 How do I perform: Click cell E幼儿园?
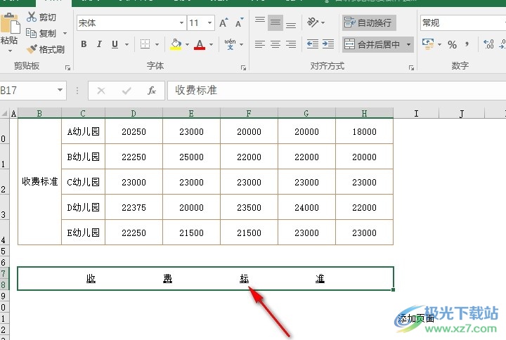83,233
